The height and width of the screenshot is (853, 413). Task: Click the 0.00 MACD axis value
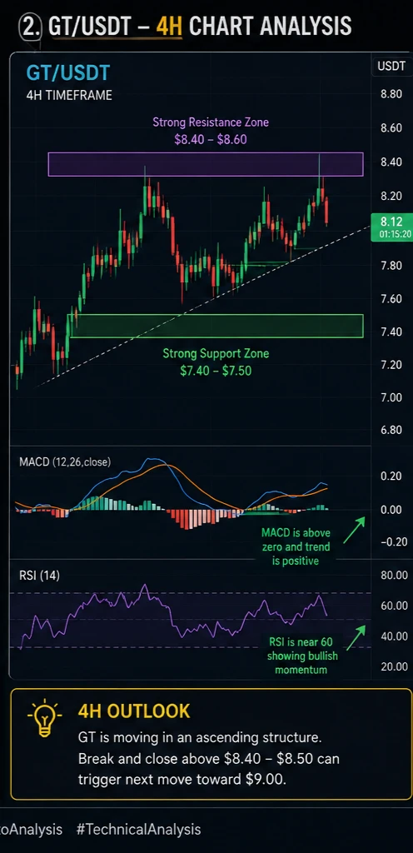[391, 510]
